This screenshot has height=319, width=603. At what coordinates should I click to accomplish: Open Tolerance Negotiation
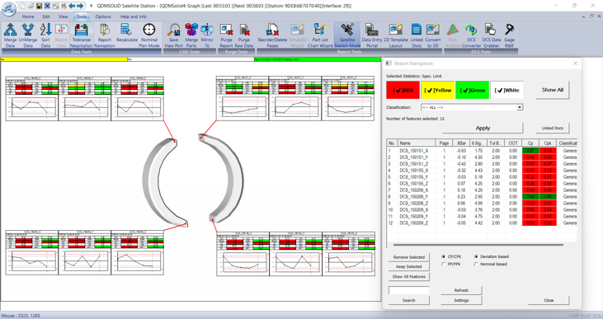click(81, 35)
